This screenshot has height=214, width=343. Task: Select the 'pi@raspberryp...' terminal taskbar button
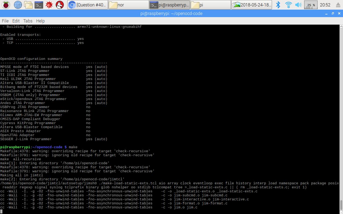(170, 5)
